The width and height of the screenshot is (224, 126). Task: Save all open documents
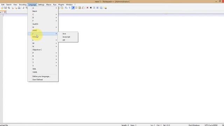point(9,8)
